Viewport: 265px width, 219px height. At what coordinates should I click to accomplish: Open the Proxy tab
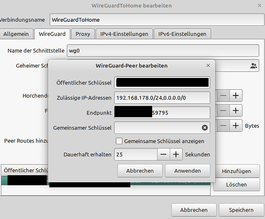83,34
